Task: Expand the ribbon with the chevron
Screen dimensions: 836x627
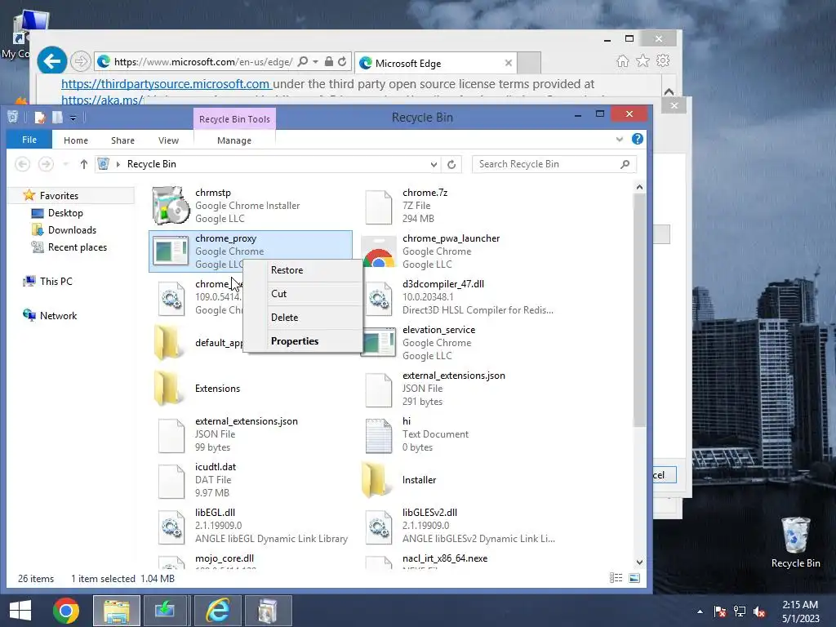Action: (x=619, y=140)
